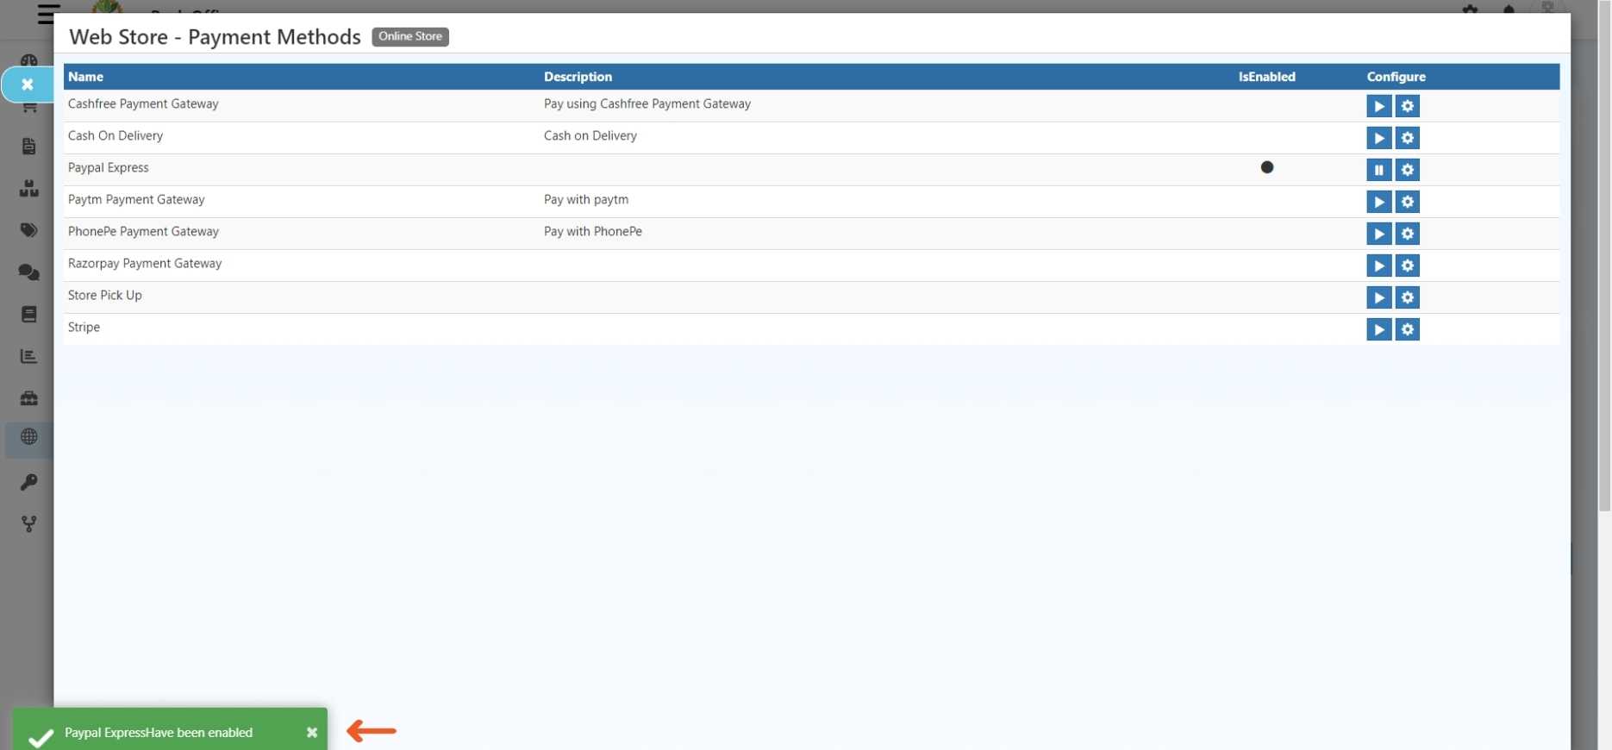Open the shopping cart sidebar icon
This screenshot has height=750, width=1612.
29,108
